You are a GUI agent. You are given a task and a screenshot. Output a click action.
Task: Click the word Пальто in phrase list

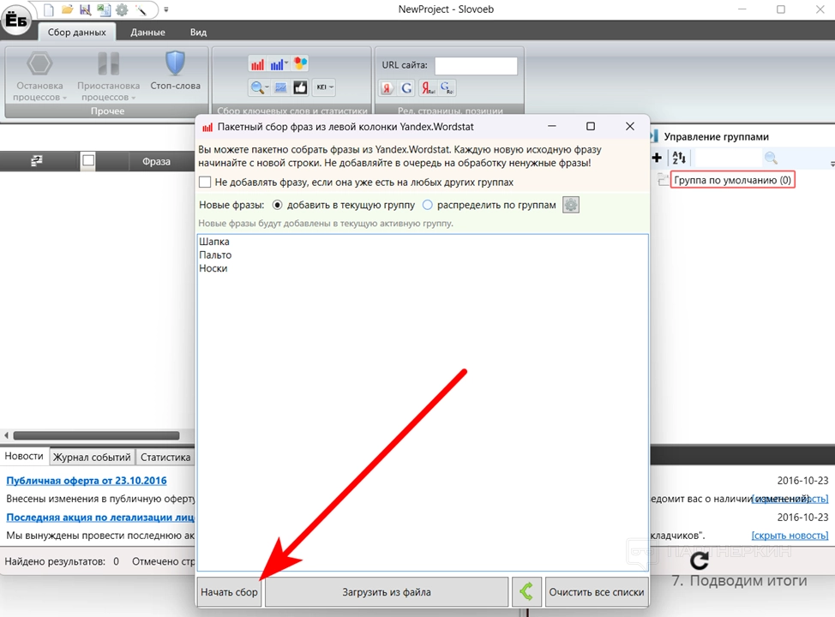coord(215,255)
